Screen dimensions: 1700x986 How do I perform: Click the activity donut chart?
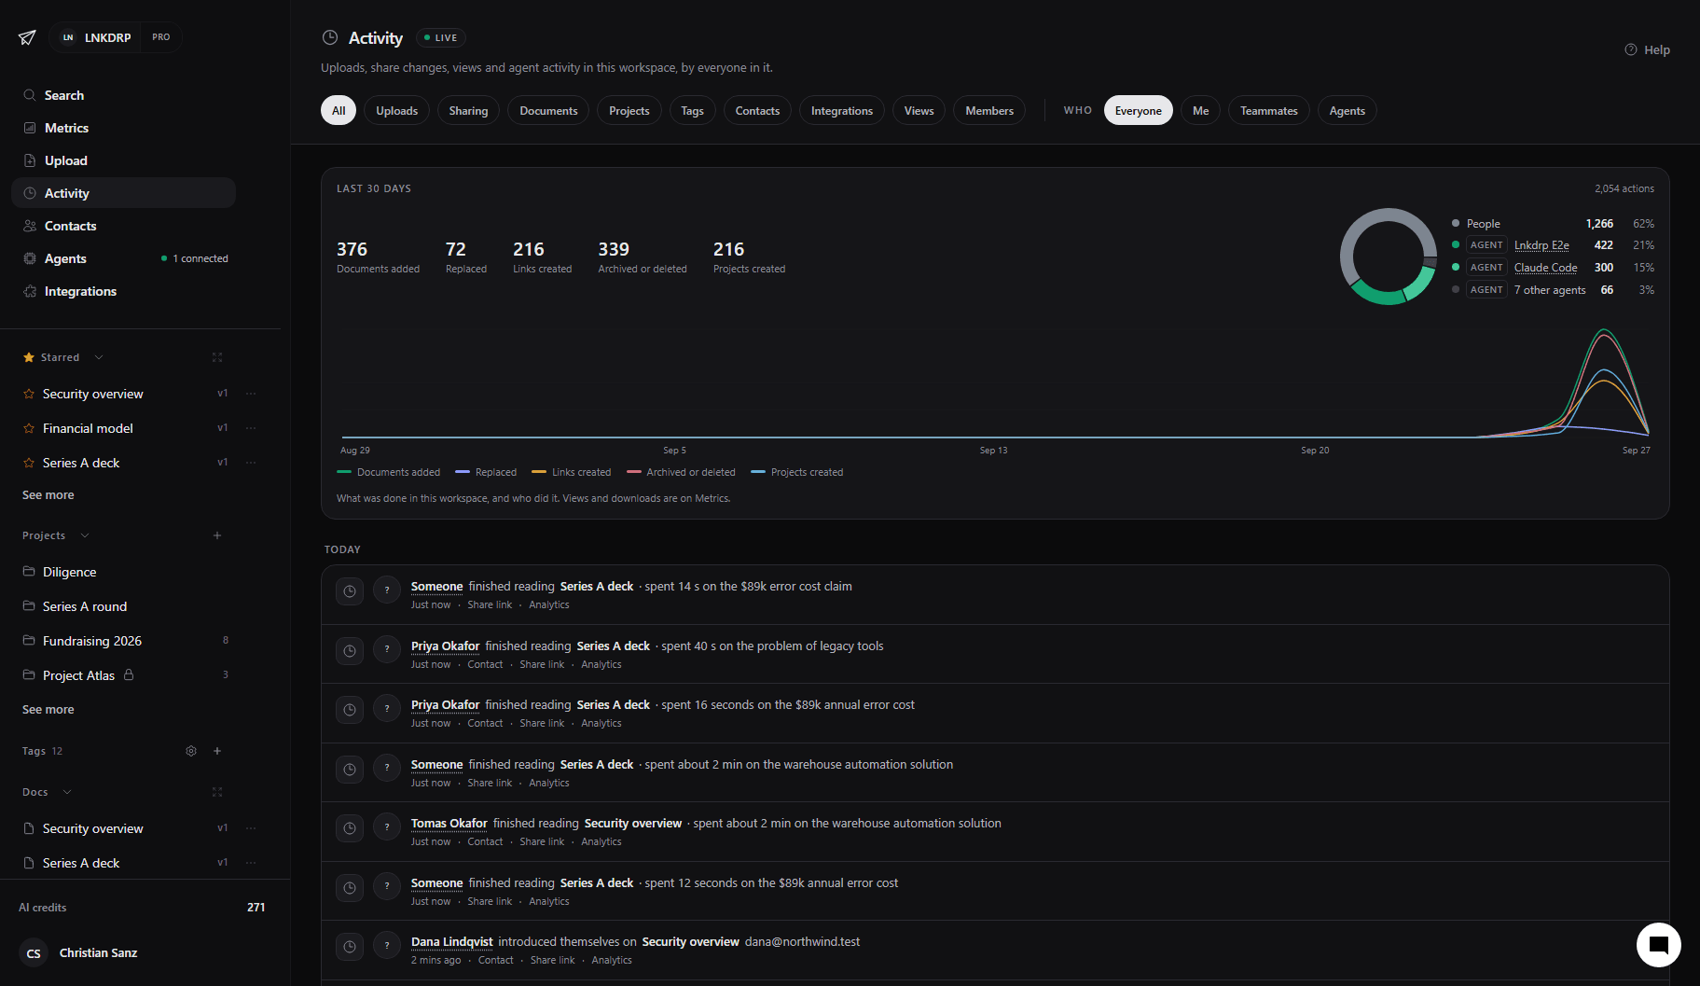(x=1388, y=257)
